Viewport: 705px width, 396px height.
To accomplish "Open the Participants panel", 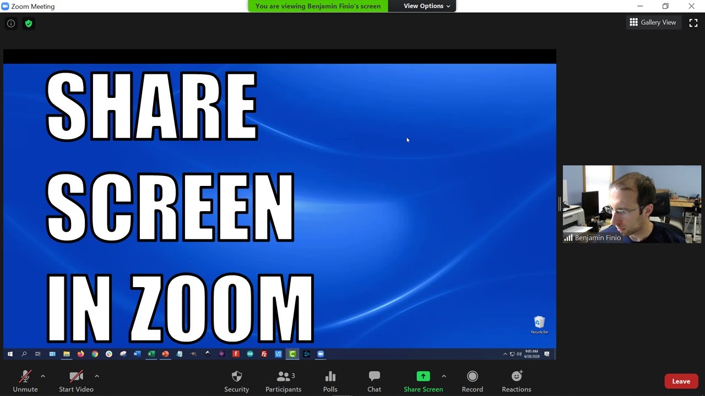I will (x=284, y=380).
